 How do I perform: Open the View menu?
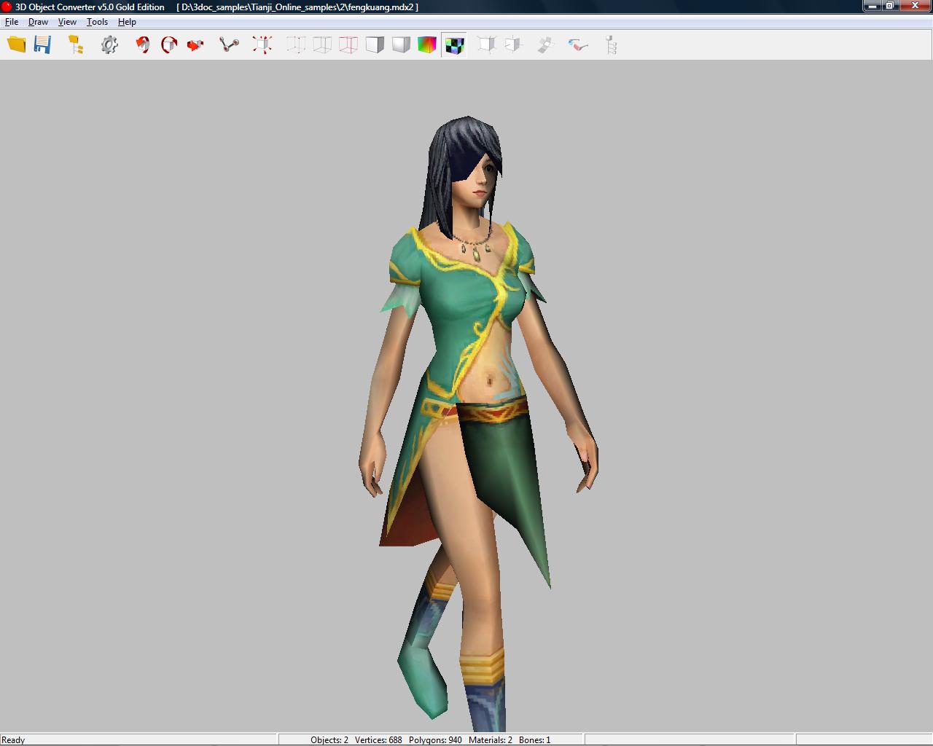coord(67,22)
